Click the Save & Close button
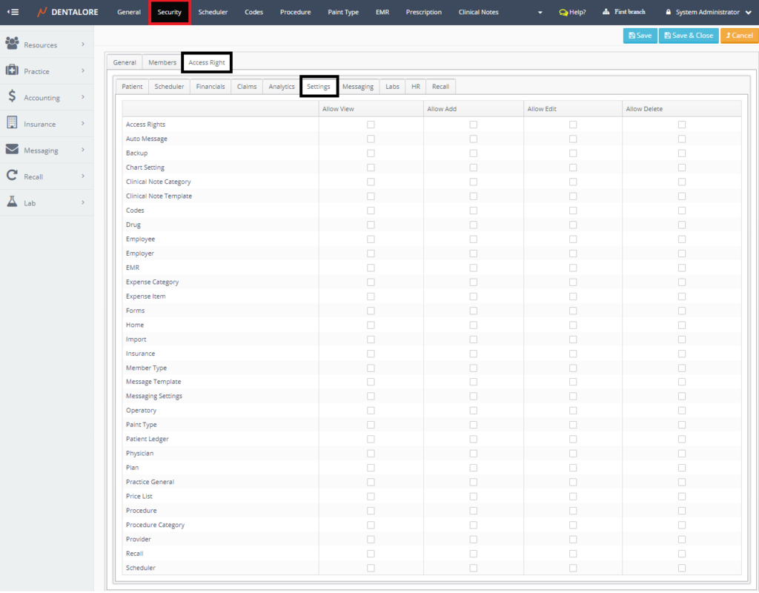Image resolution: width=759 pixels, height=593 pixels. click(688, 36)
